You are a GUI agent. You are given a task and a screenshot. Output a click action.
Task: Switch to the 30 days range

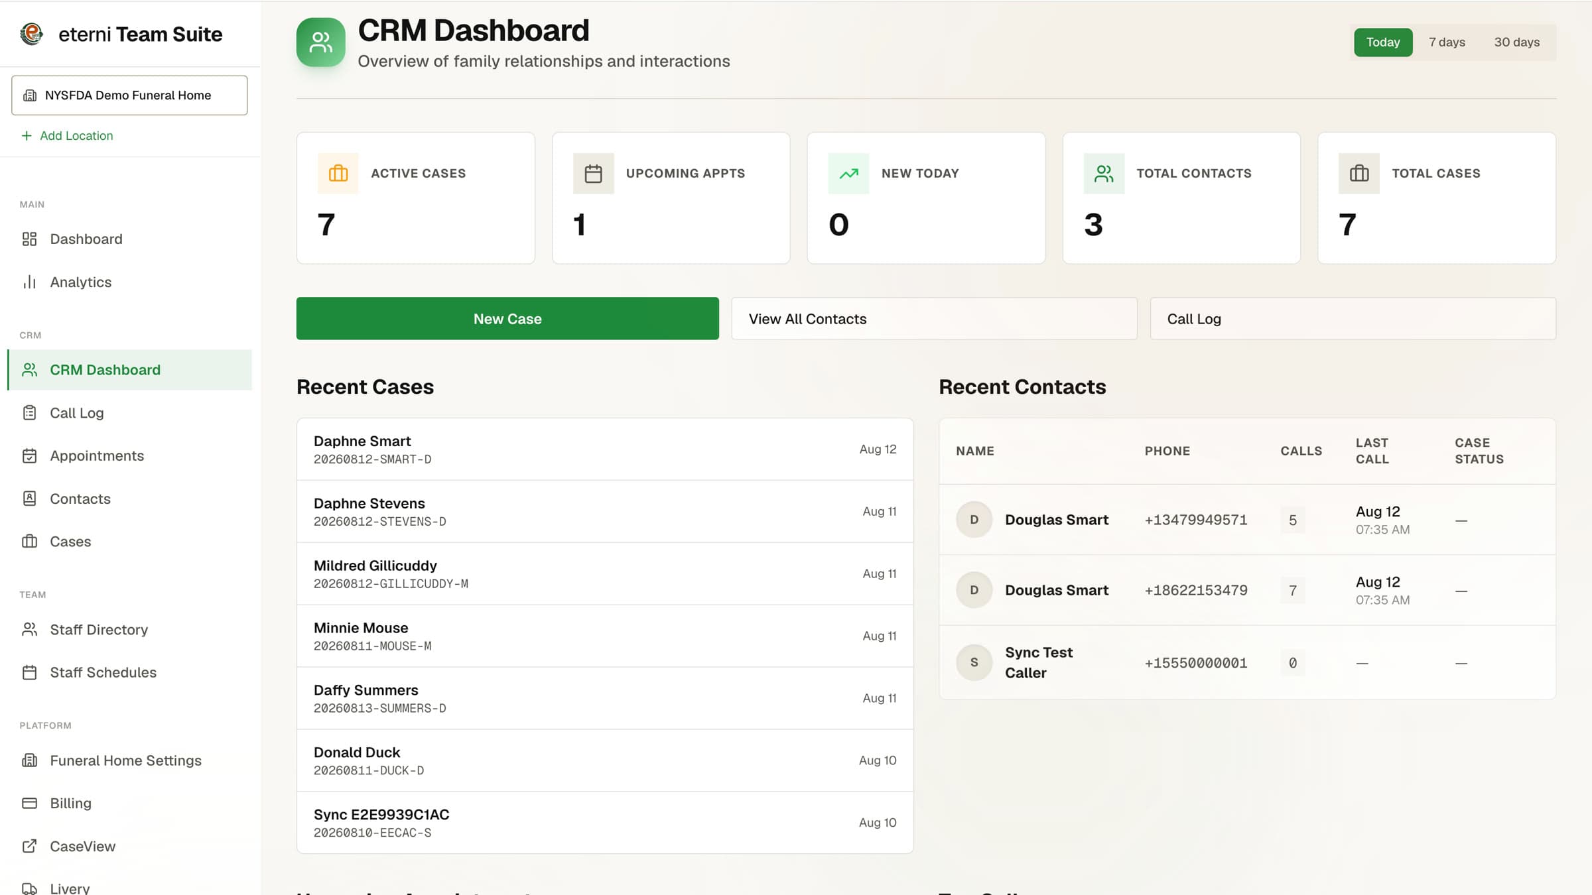1516,42
